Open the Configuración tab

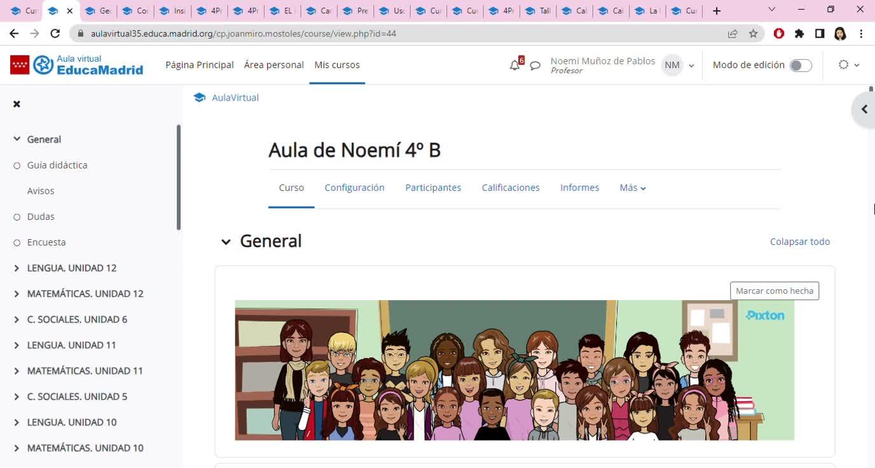[x=354, y=188]
